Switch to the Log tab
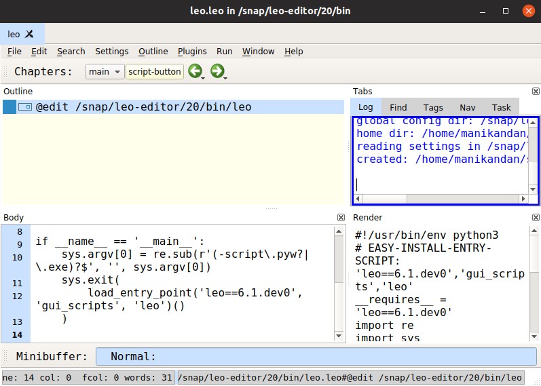The image size is (541, 386). (366, 107)
